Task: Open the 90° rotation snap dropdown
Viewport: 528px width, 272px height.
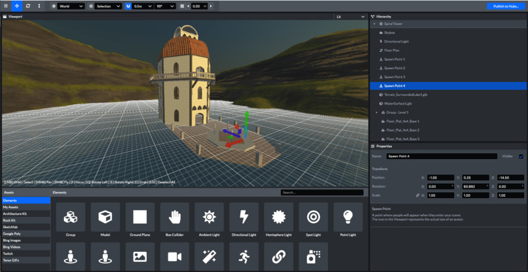Action: [165, 6]
